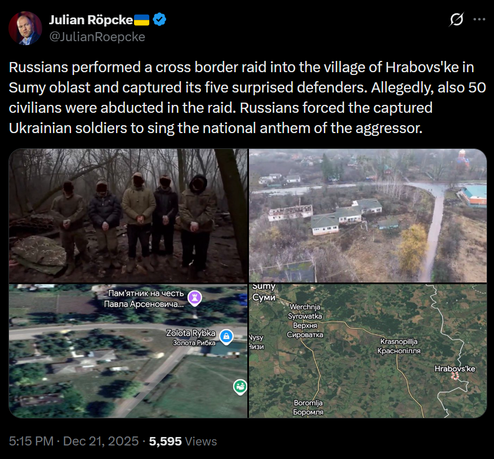Viewport: 494px width, 459px height.
Task: Open the aerial drone village photo
Action: click(x=368, y=216)
